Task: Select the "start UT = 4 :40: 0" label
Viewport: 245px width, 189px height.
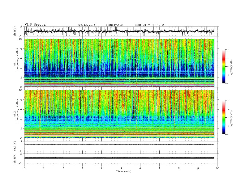Action: tap(149, 25)
